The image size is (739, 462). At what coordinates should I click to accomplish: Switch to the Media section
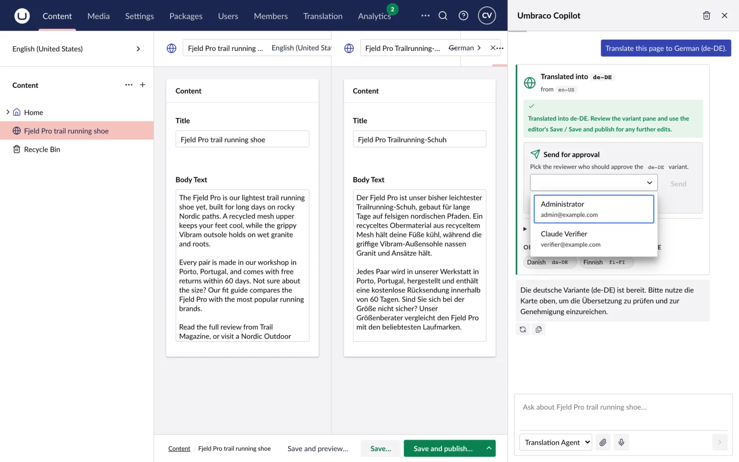pos(98,16)
